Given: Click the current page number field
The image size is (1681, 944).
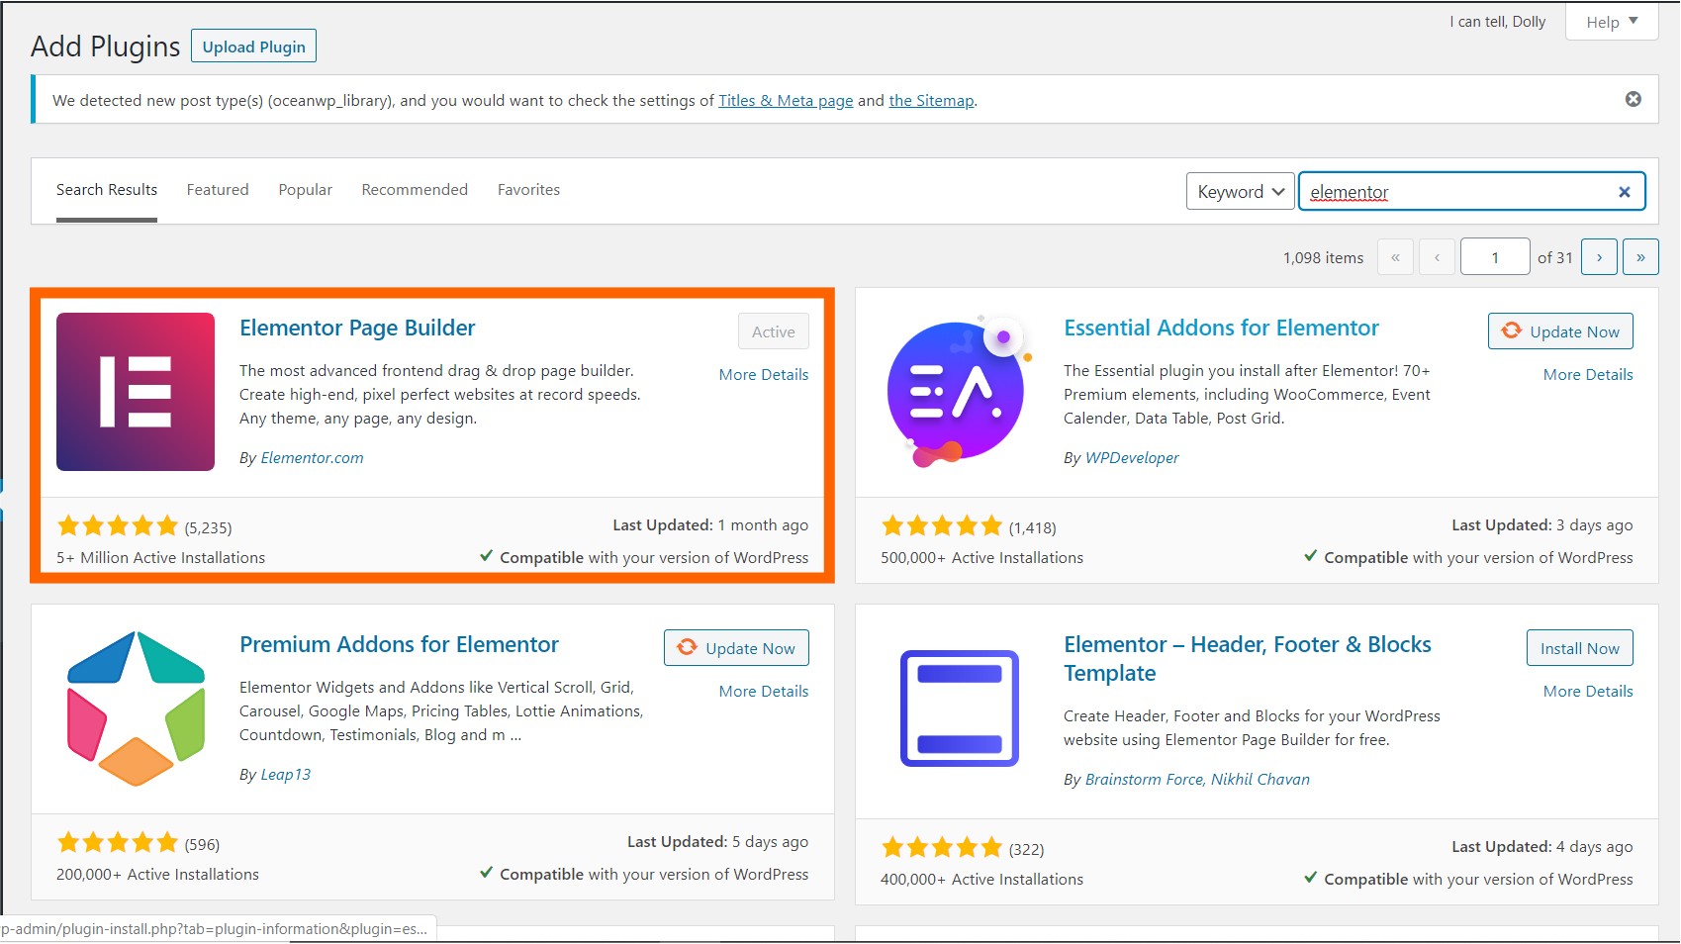Looking at the screenshot, I should pyautogui.click(x=1494, y=257).
